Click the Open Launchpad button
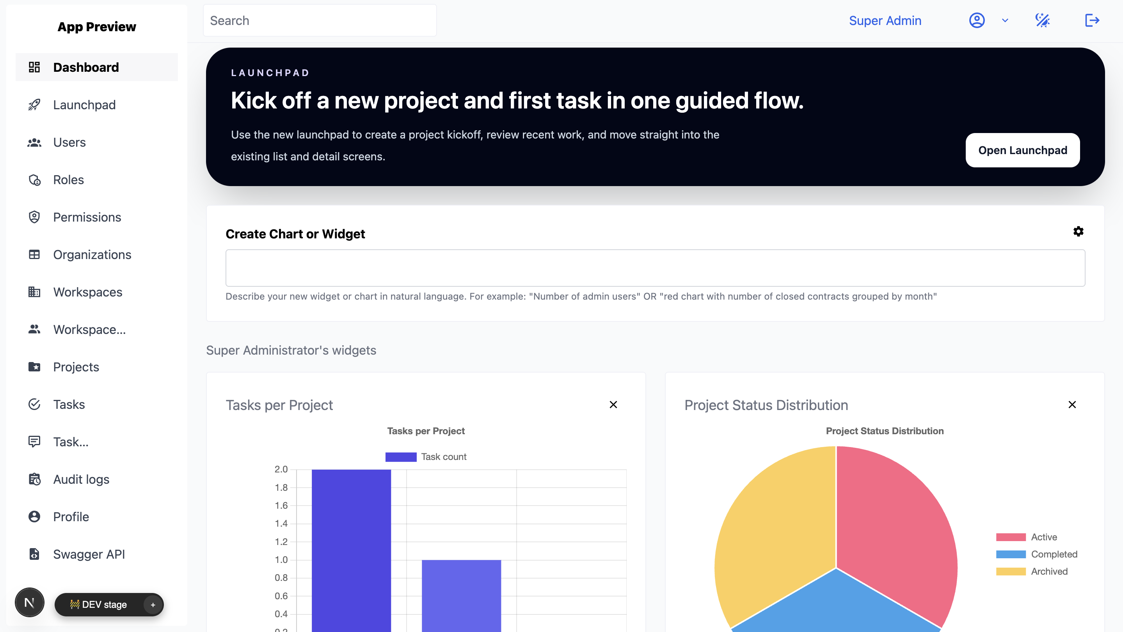 [1022, 150]
